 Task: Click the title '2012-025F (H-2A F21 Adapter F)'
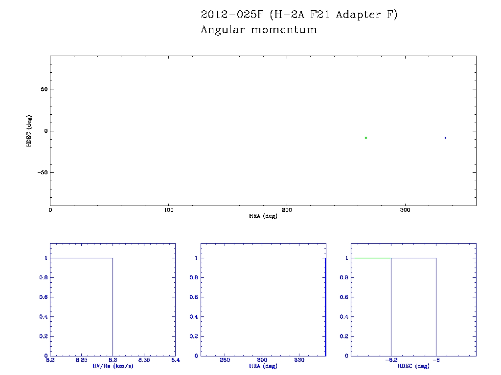click(299, 15)
